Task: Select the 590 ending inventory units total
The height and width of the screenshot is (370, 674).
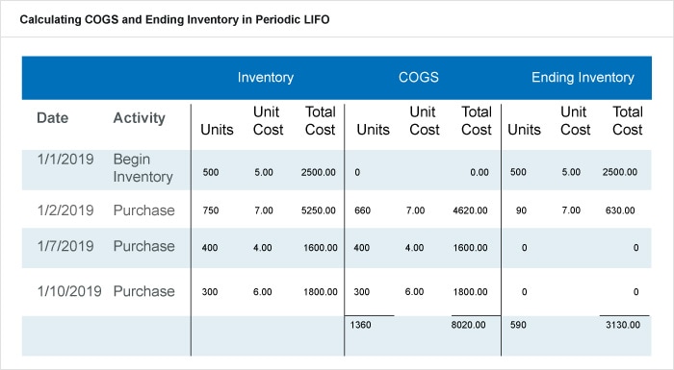Action: coord(518,325)
